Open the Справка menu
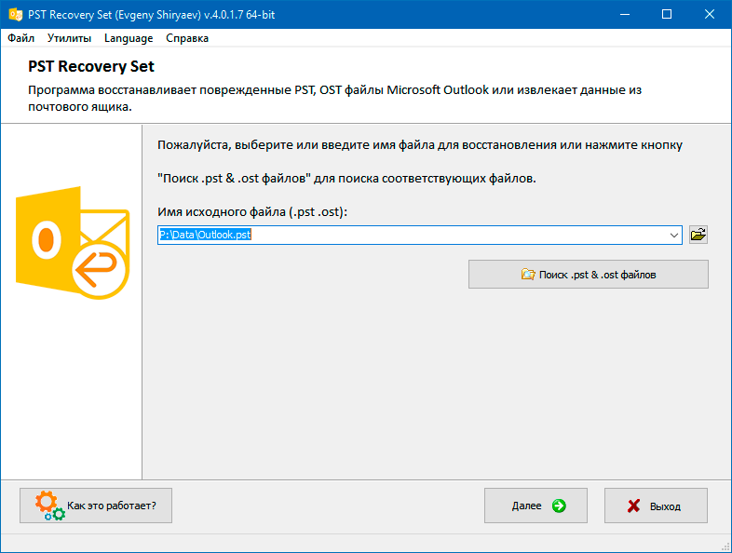The height and width of the screenshot is (553, 732). (x=187, y=38)
